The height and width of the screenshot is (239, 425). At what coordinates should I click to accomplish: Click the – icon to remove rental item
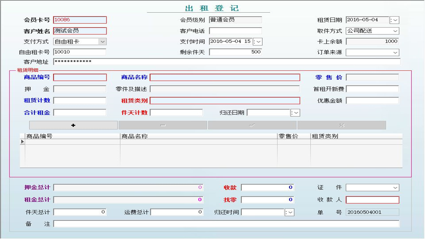click(163, 125)
